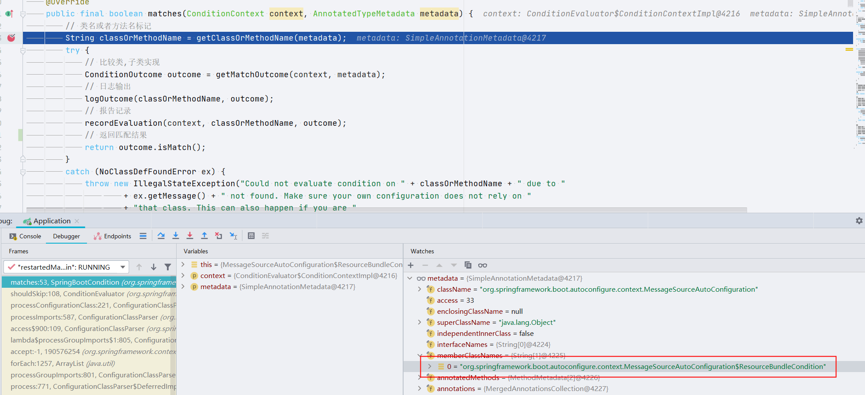
Task: Expand the className field in Watches
Action: [x=419, y=289]
